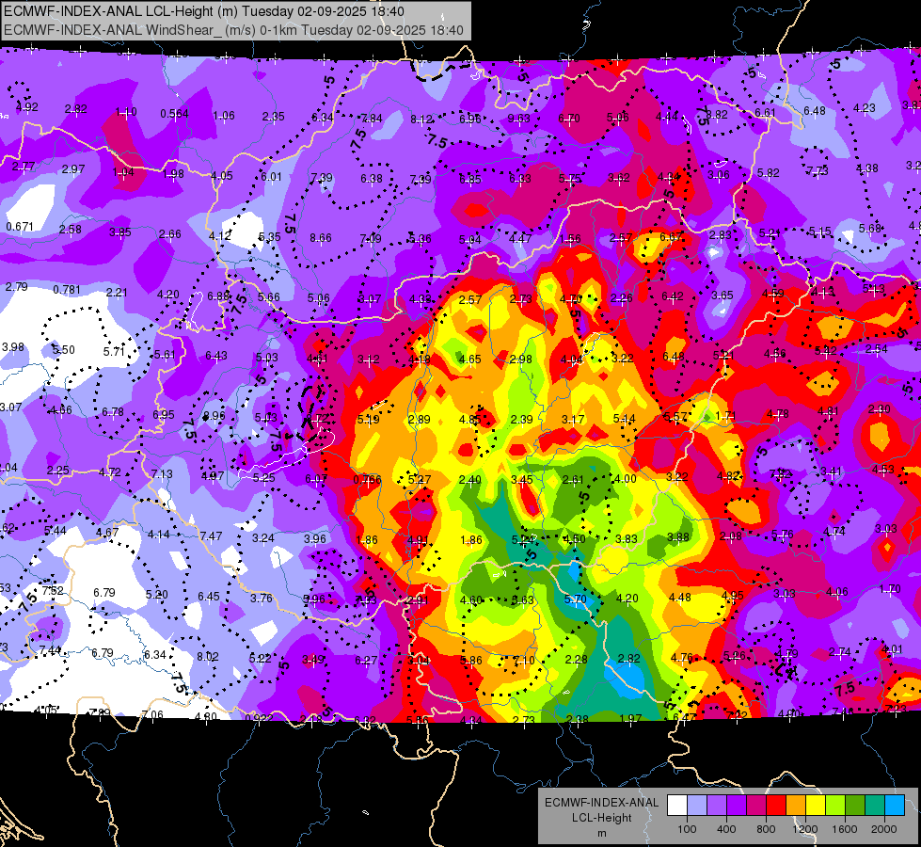Click the wind shear value 4.48

pos(680,598)
